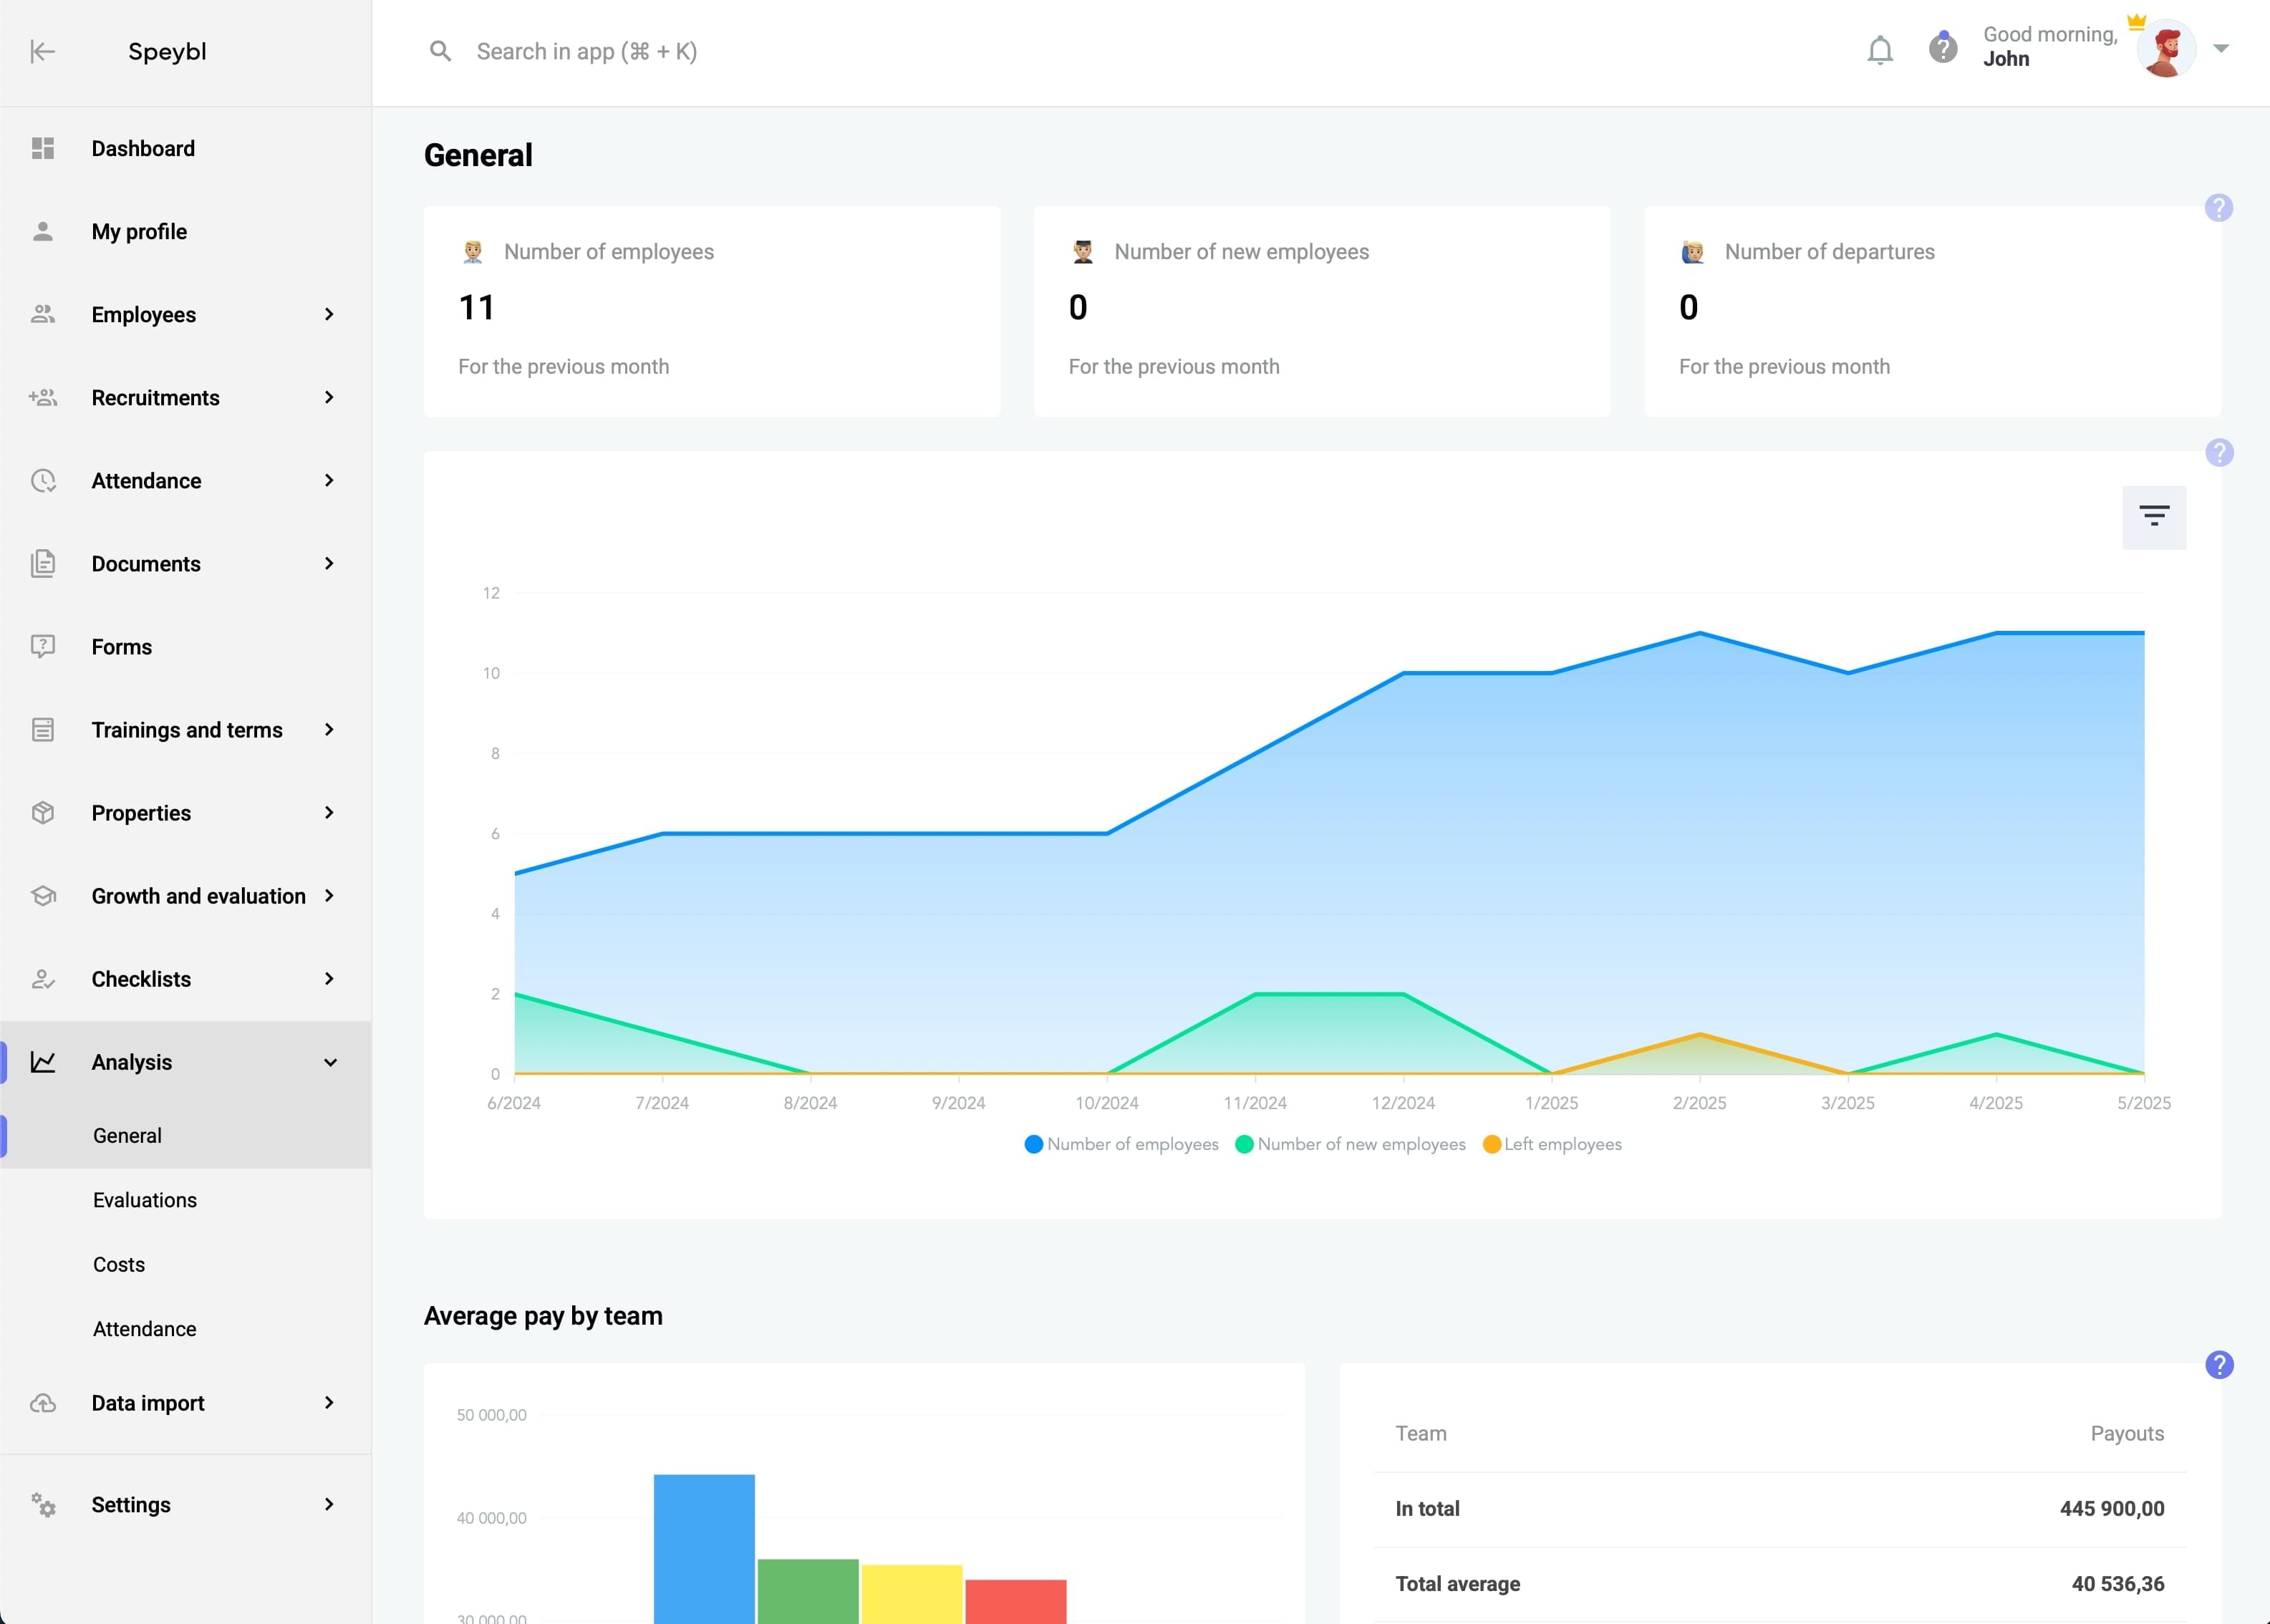Open the Forms page

pyautogui.click(x=121, y=647)
